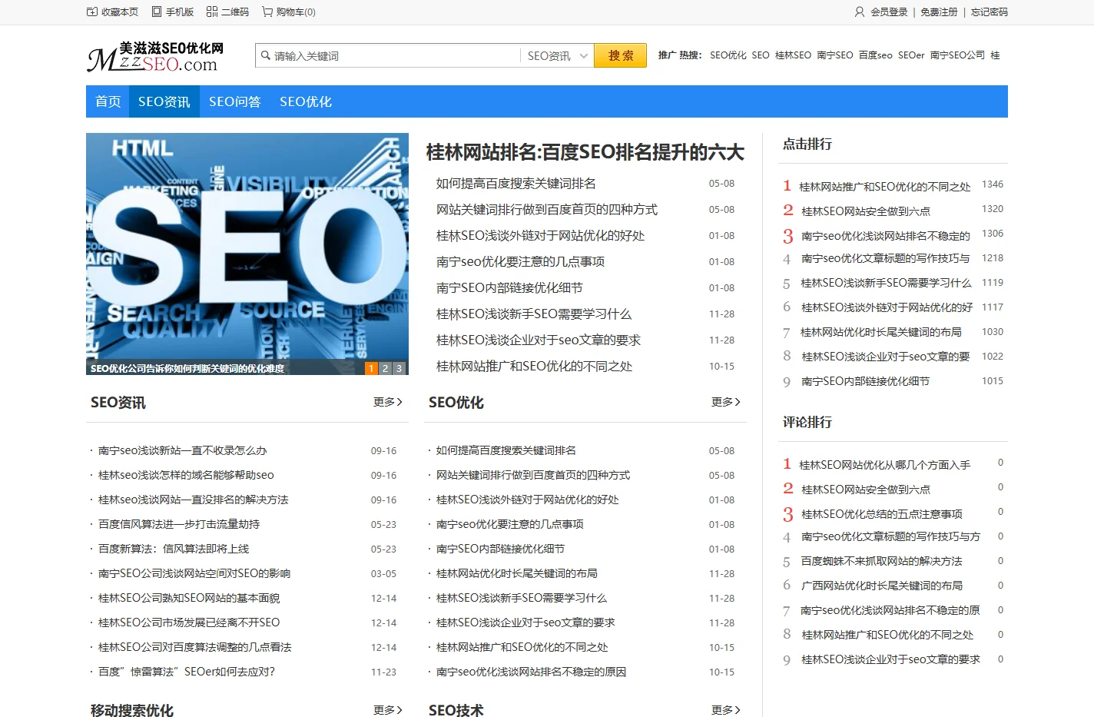The image size is (1094, 717).
Task: Open headline 桂林网站排名:百度SEO排名提升的六大
Action: click(x=585, y=152)
